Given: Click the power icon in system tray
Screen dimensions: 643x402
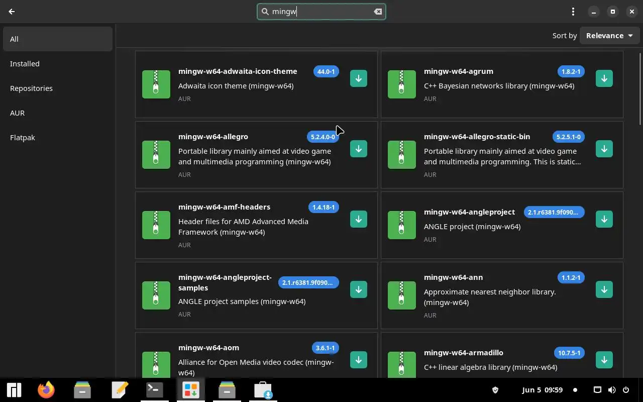Looking at the screenshot, I should point(626,390).
